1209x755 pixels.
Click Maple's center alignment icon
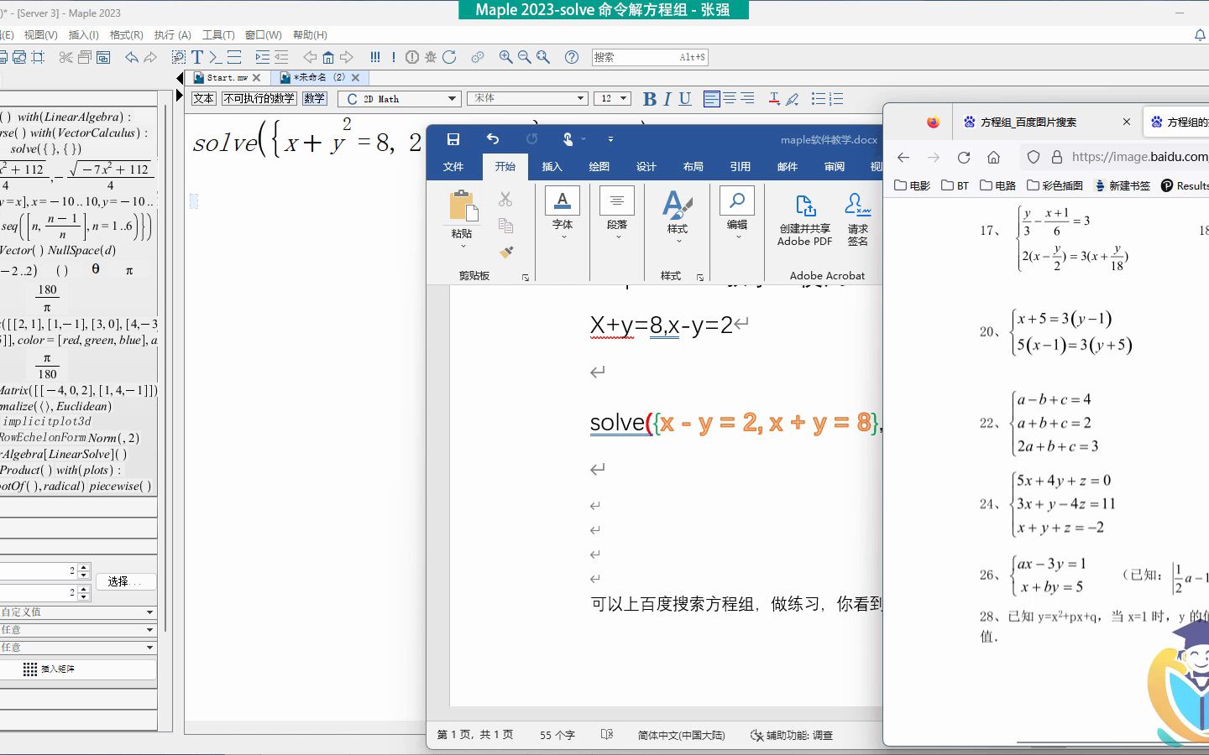(730, 99)
